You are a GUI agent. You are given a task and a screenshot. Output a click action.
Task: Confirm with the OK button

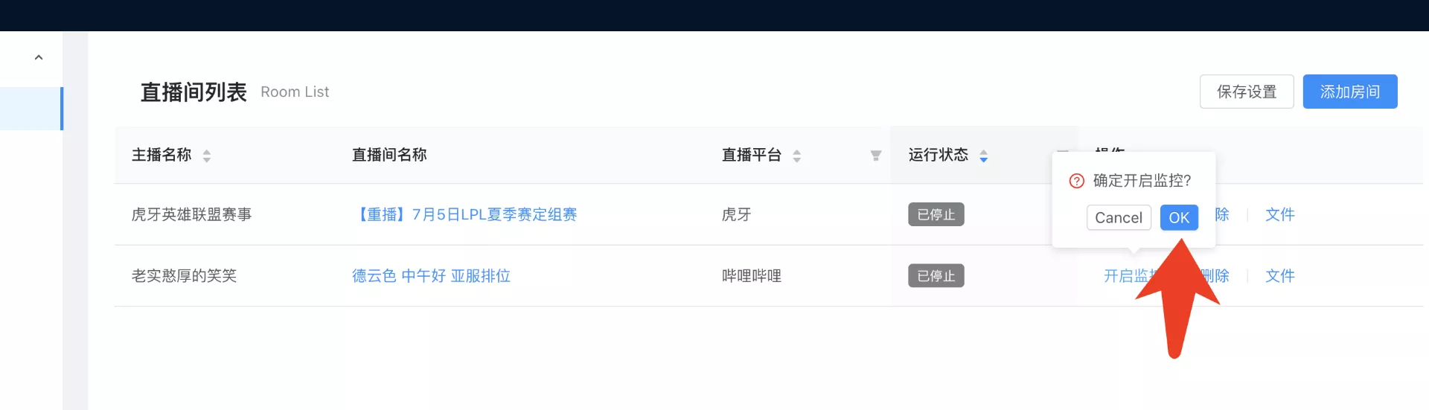(x=1178, y=217)
